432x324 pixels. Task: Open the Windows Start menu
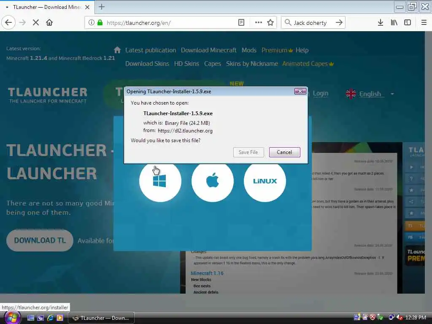click(x=12, y=318)
